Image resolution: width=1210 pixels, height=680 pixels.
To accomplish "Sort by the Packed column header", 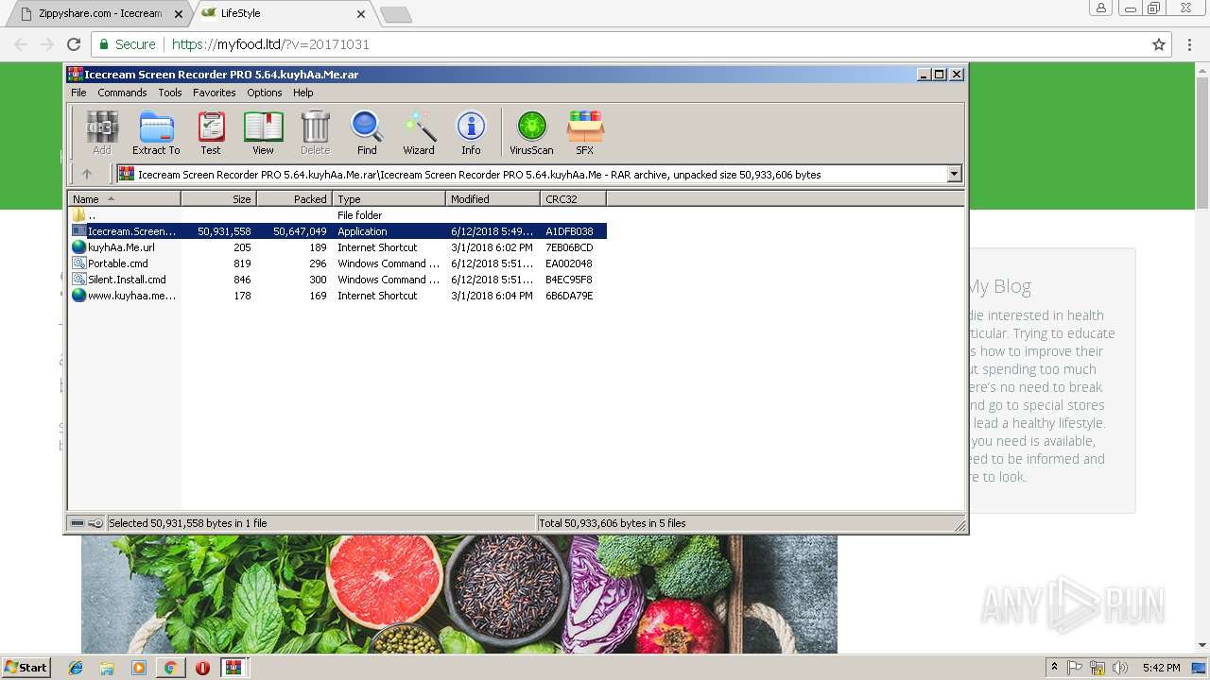I will tap(294, 199).
